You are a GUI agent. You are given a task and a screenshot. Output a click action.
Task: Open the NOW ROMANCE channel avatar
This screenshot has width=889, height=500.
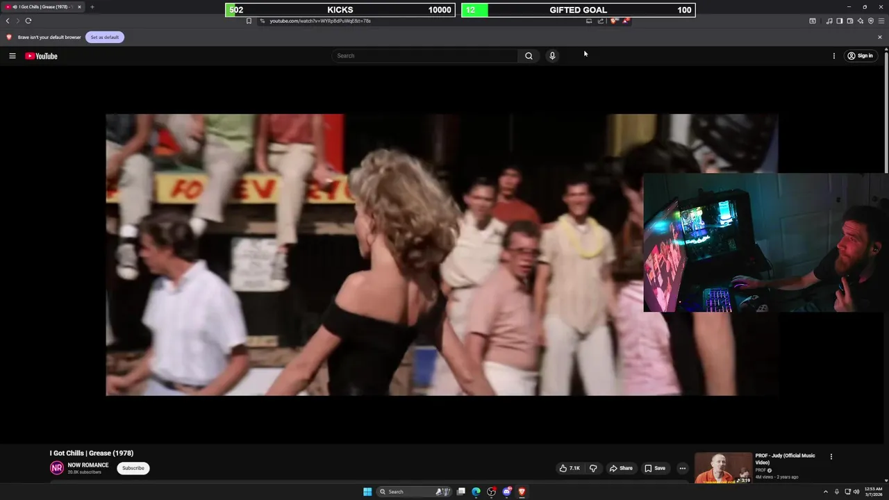[x=57, y=468]
